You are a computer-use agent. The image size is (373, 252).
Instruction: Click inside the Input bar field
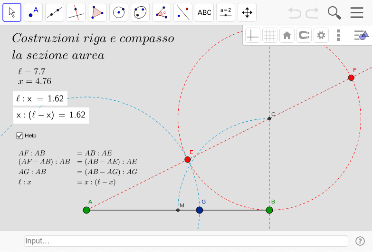click(x=186, y=241)
